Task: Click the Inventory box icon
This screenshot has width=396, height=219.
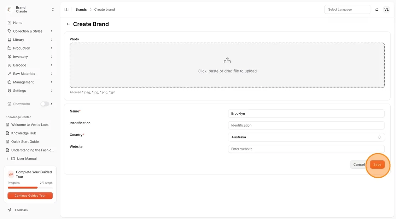Action: click(9, 57)
